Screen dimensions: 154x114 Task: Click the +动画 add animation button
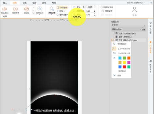pyautogui.click(x=143, y=30)
